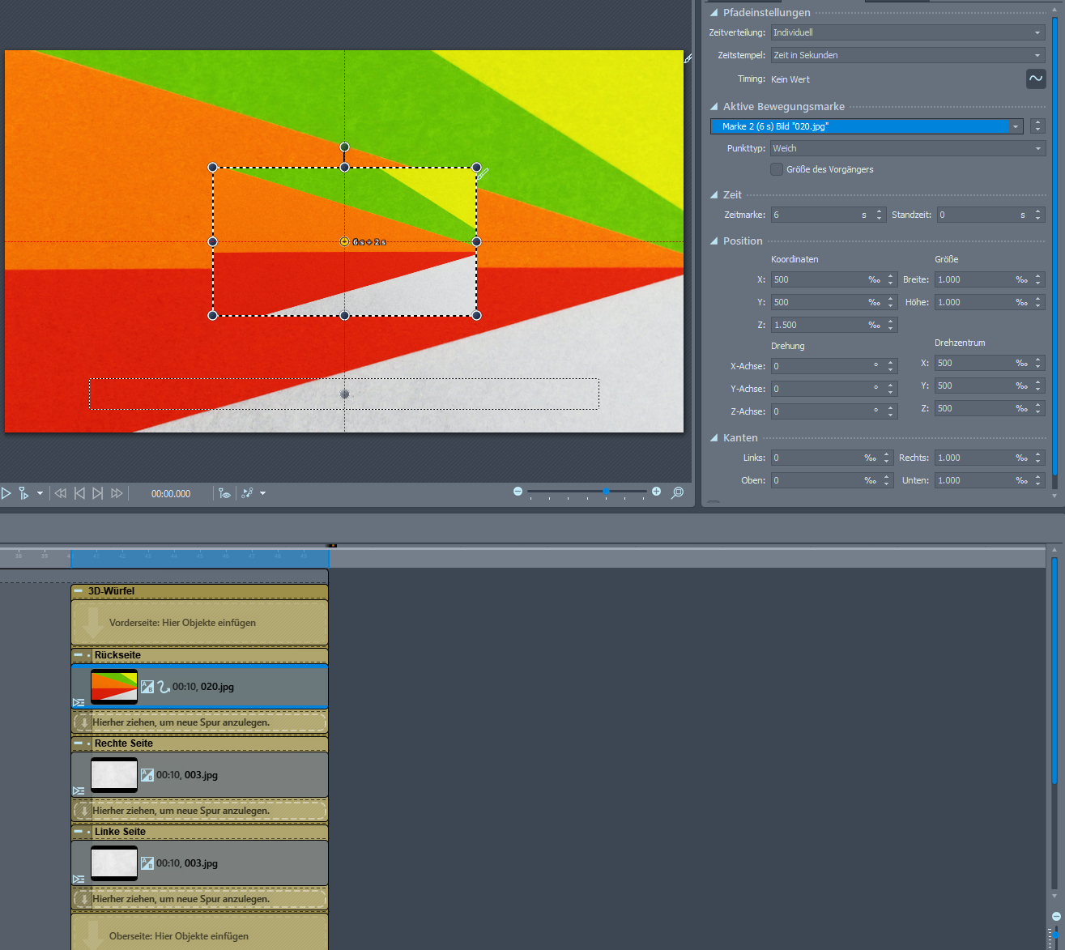
Task: Click the motion path icon on 020.jpg
Action: (x=163, y=687)
